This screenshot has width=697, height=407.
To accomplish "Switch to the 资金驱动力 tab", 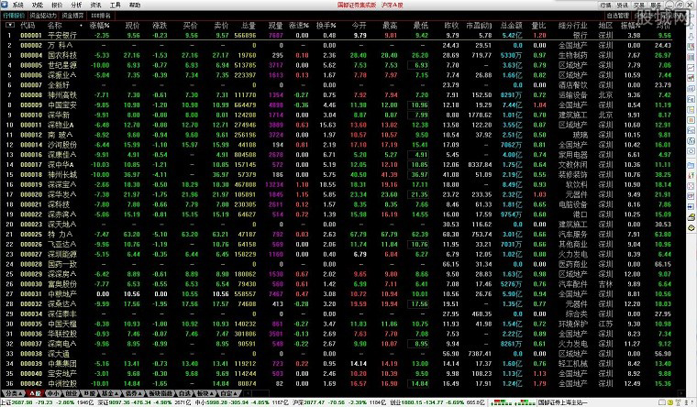I will click(43, 16).
